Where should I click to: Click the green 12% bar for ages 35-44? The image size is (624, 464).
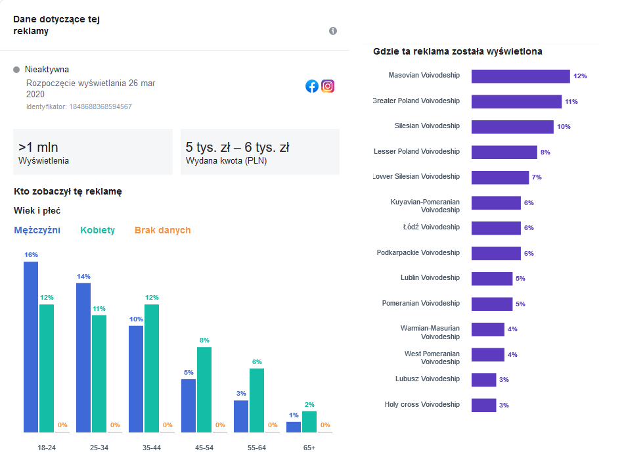click(152, 368)
